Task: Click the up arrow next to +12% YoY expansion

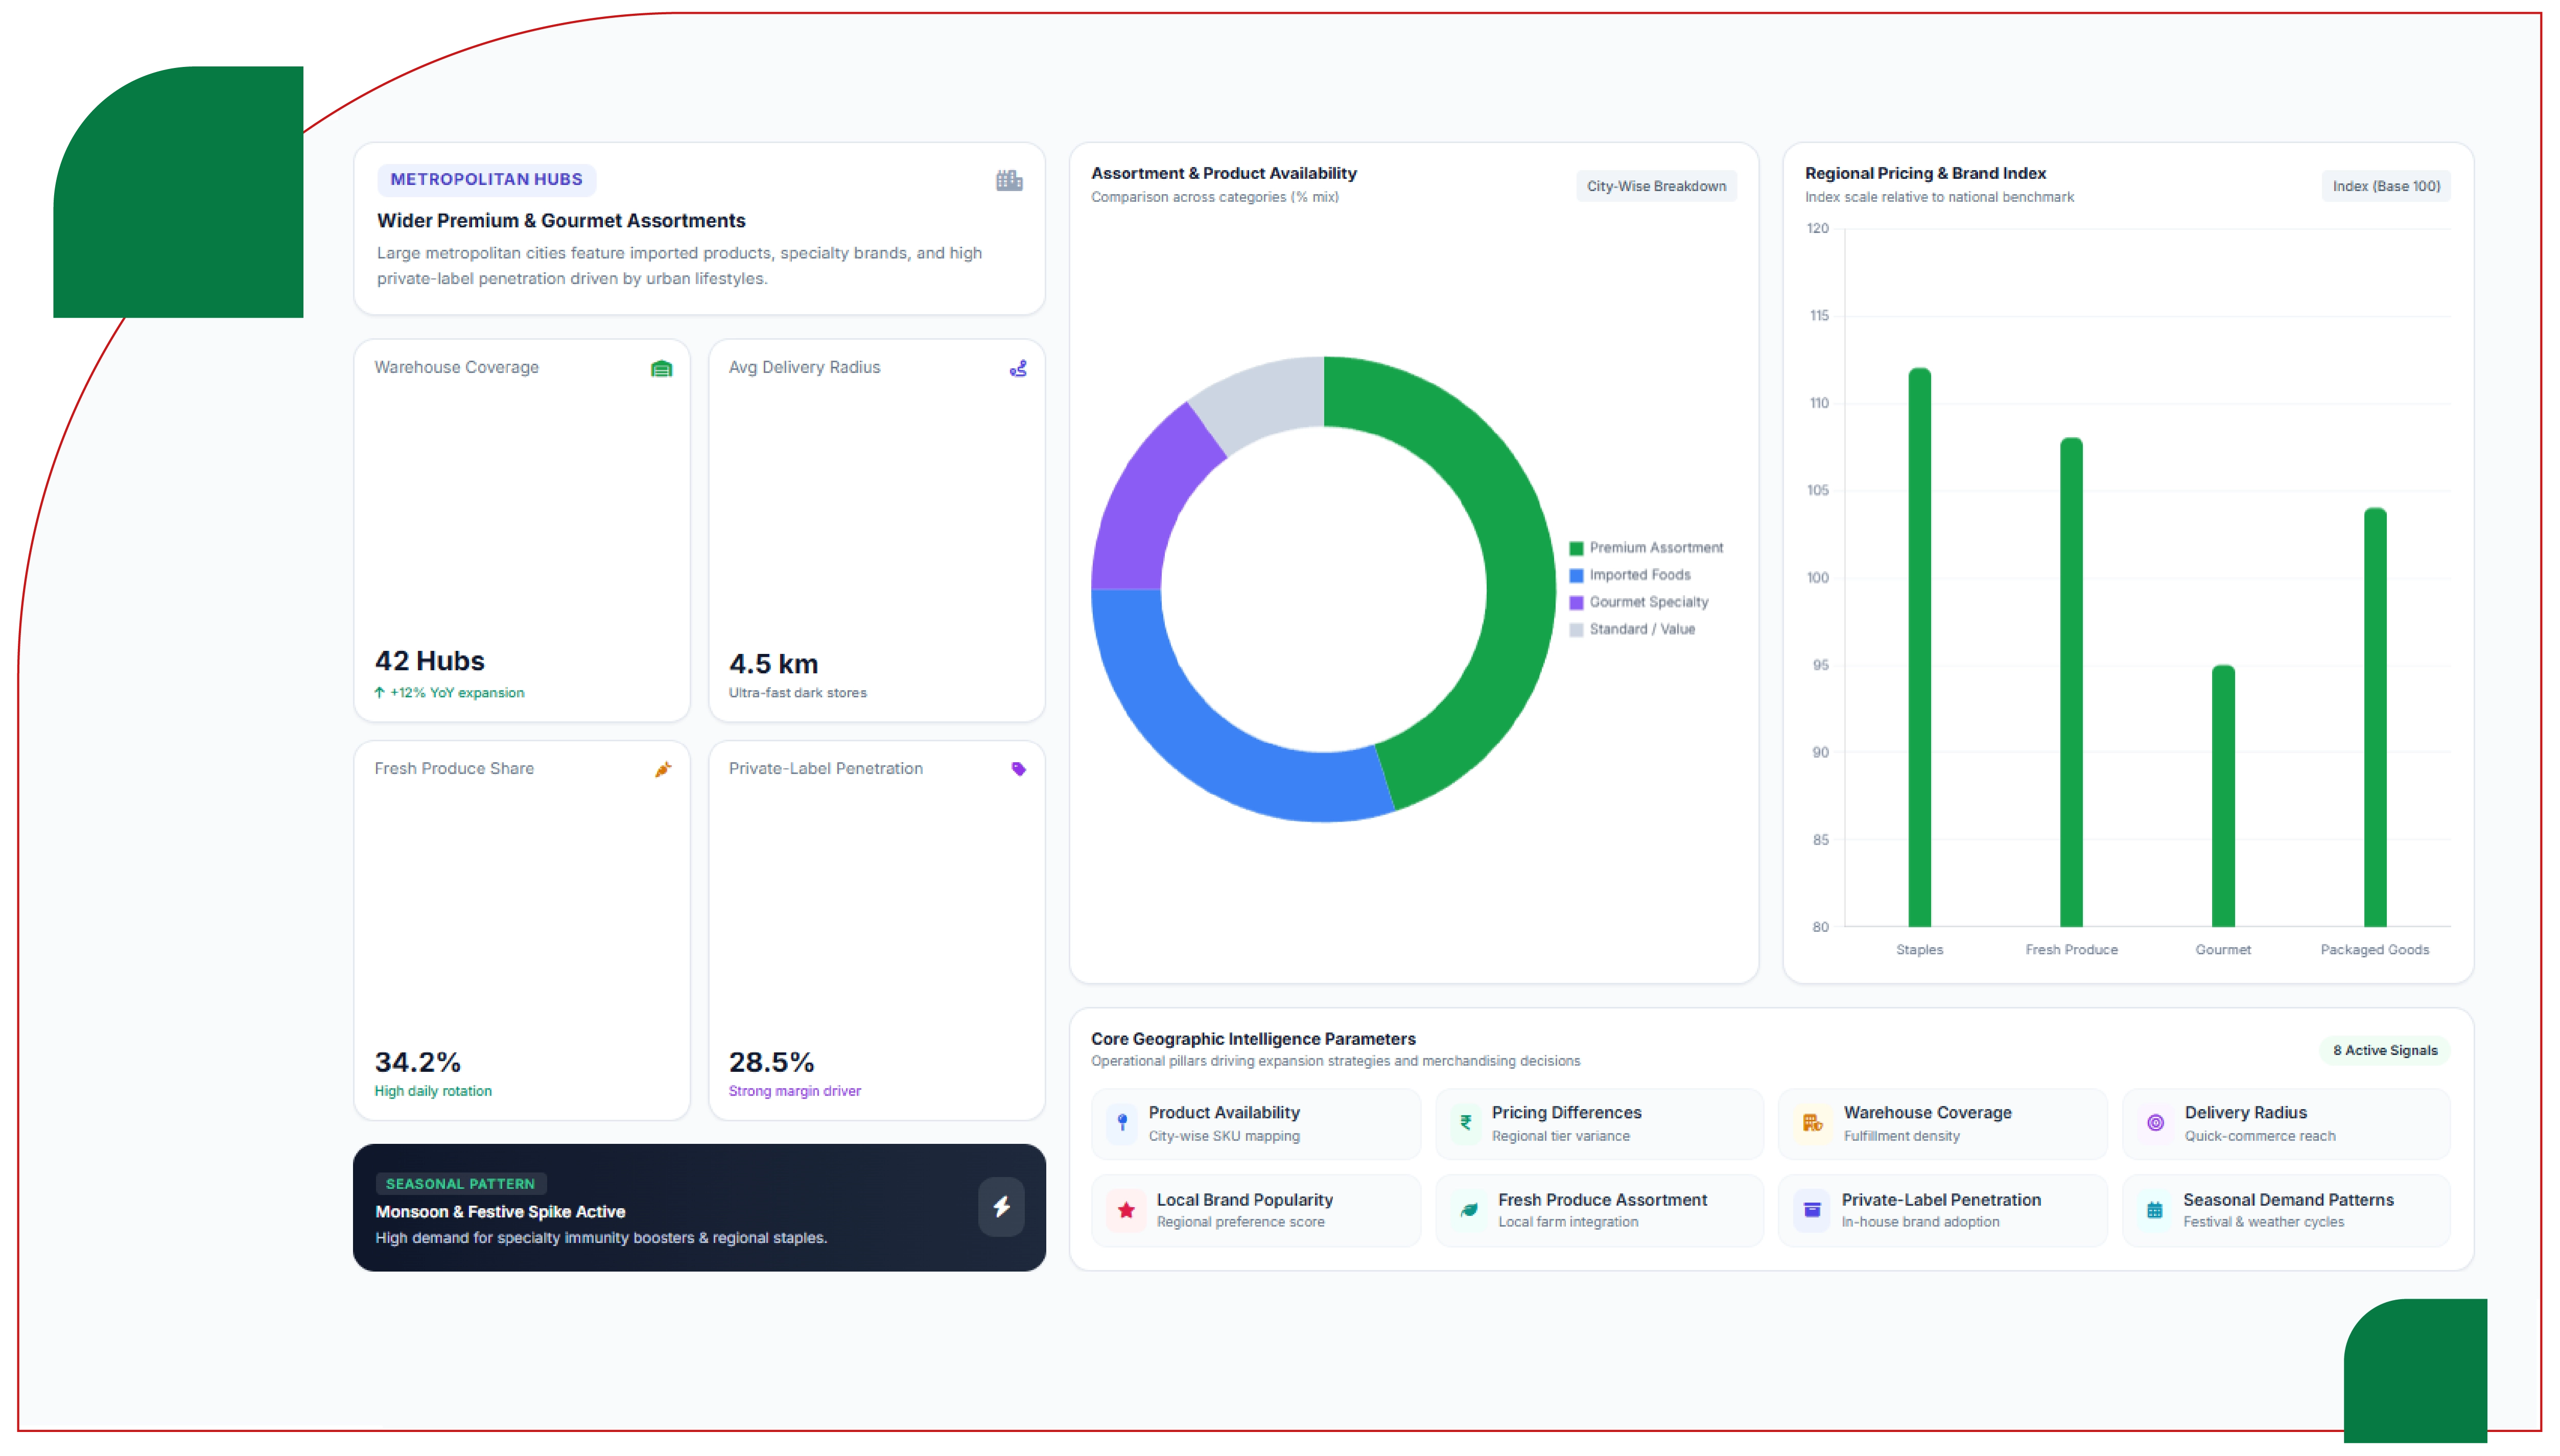Action: click(x=380, y=692)
